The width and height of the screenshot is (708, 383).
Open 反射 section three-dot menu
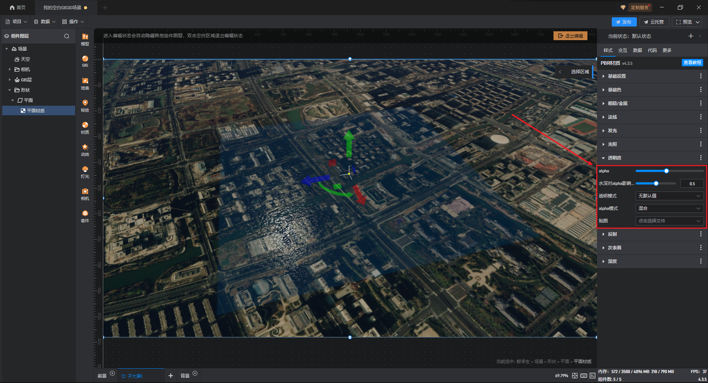coord(701,234)
